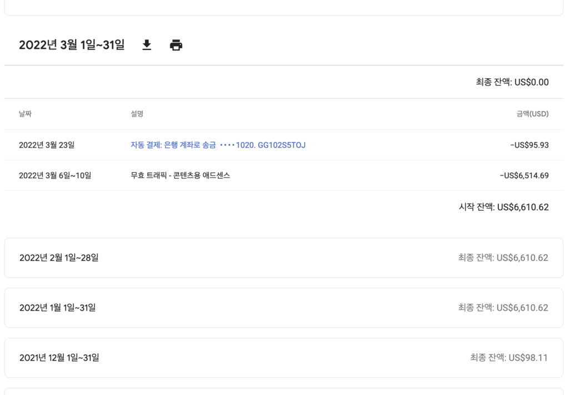Click 최종 잔액 US$0.00 at top

point(512,82)
